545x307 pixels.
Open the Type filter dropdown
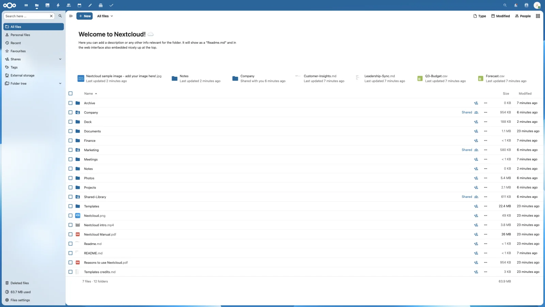(480, 16)
